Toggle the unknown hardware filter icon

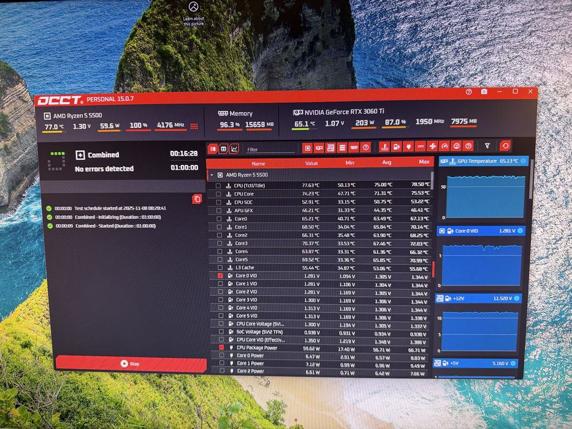(x=365, y=147)
